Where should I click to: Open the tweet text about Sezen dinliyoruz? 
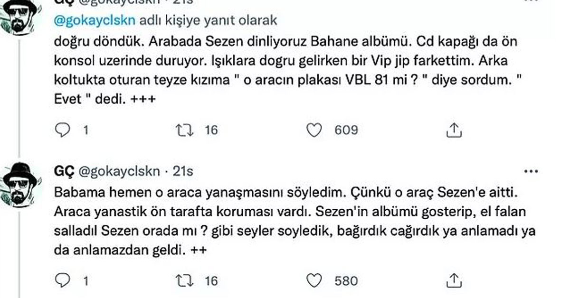(x=285, y=70)
